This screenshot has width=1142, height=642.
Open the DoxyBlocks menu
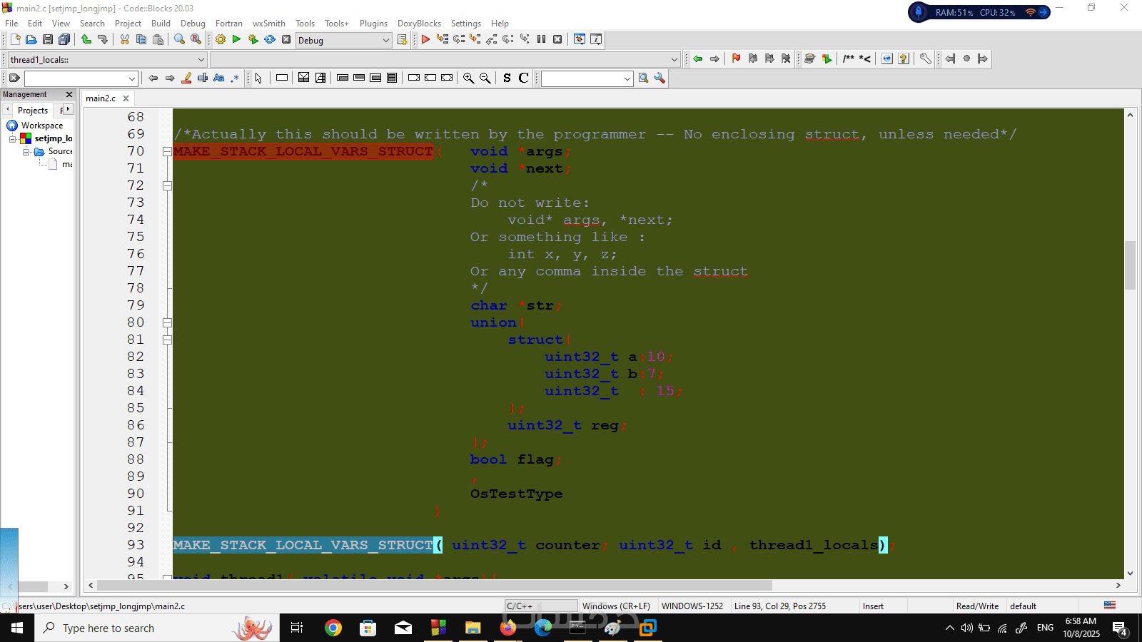tap(419, 24)
